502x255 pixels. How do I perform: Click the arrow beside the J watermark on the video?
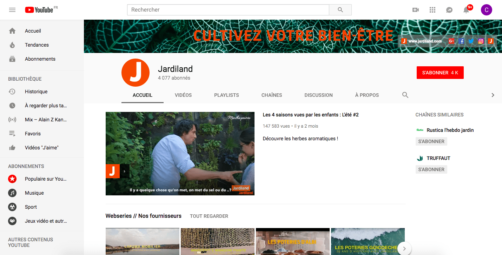(x=125, y=171)
